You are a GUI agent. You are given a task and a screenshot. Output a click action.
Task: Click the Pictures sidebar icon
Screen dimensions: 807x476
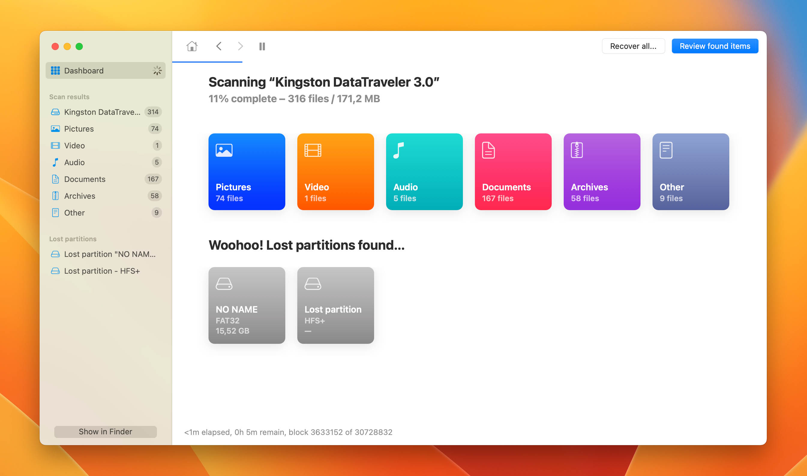coord(55,129)
